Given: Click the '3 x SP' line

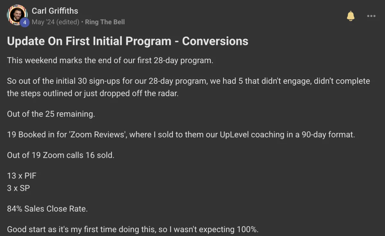Looking at the screenshot, I should click(x=18, y=188).
